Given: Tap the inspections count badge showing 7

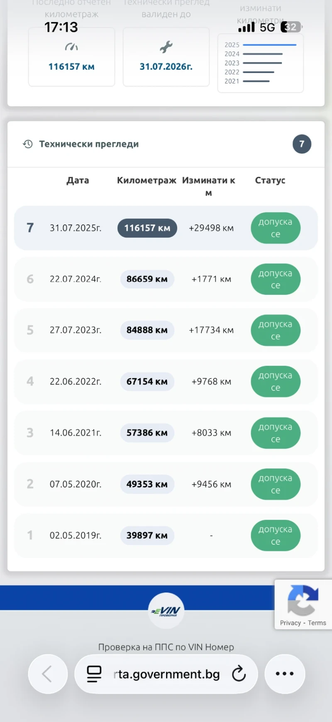Looking at the screenshot, I should pos(302,144).
